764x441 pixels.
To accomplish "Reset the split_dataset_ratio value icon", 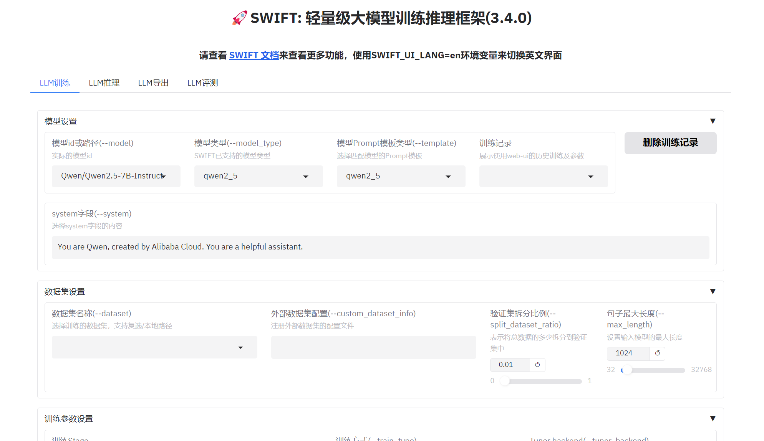I will pyautogui.click(x=537, y=365).
